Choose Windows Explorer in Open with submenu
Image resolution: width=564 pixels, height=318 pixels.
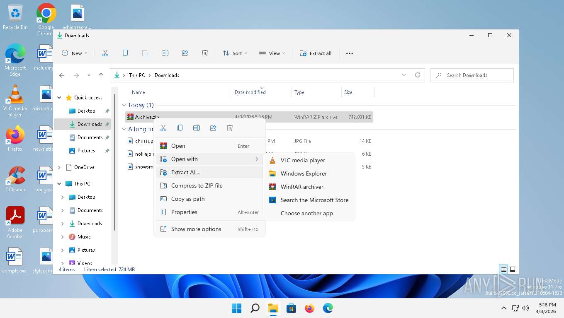click(x=309, y=173)
